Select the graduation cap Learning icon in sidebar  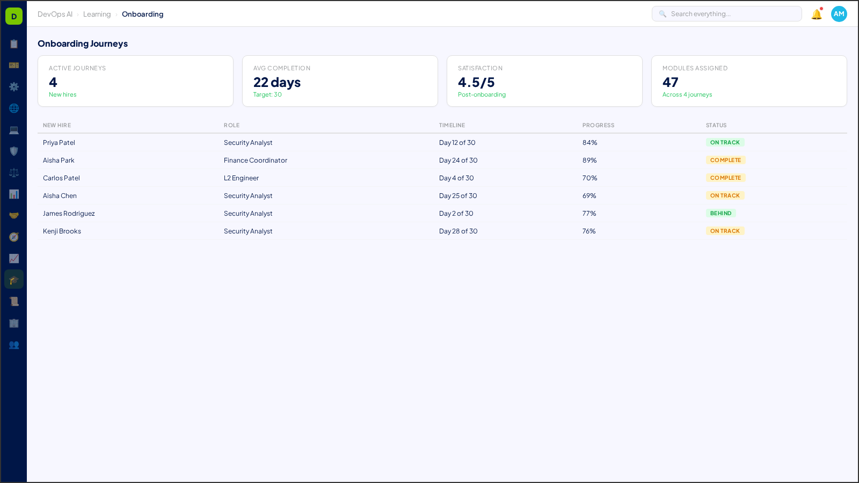coord(14,279)
